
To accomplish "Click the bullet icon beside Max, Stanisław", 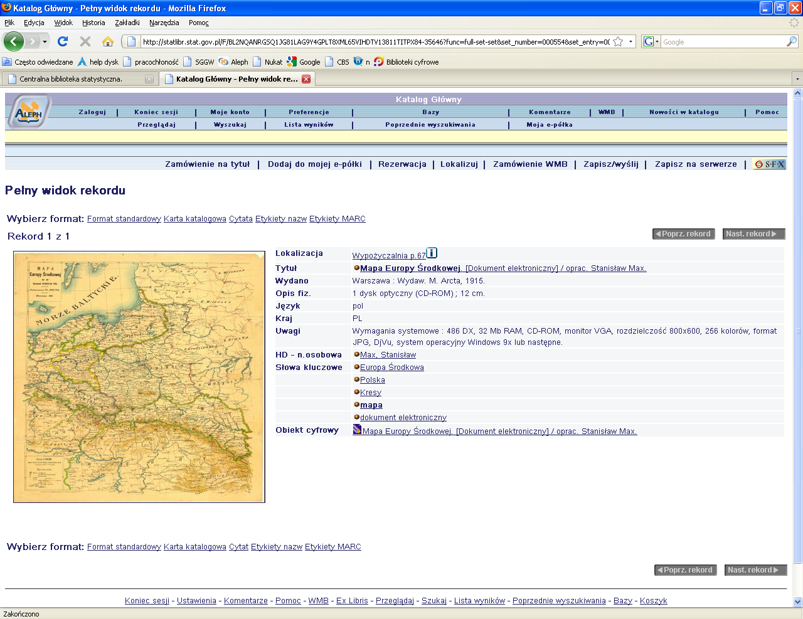I will click(x=356, y=354).
